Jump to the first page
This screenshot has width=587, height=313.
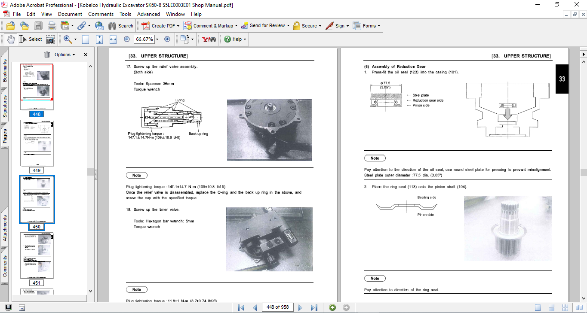pos(241,307)
